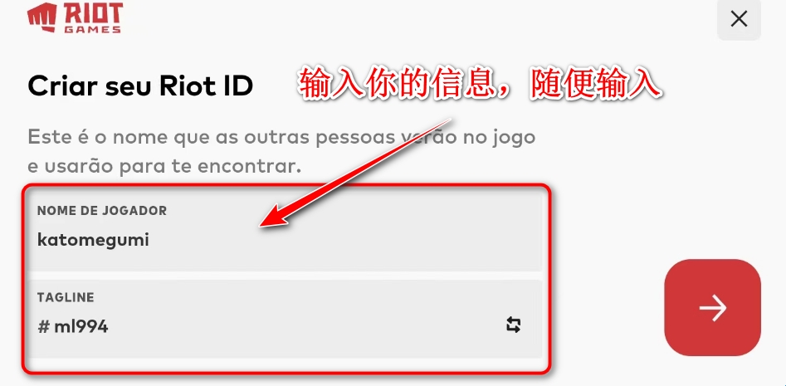Click the GAMES word under RIOT logo
This screenshot has height=386, width=786.
click(x=93, y=30)
